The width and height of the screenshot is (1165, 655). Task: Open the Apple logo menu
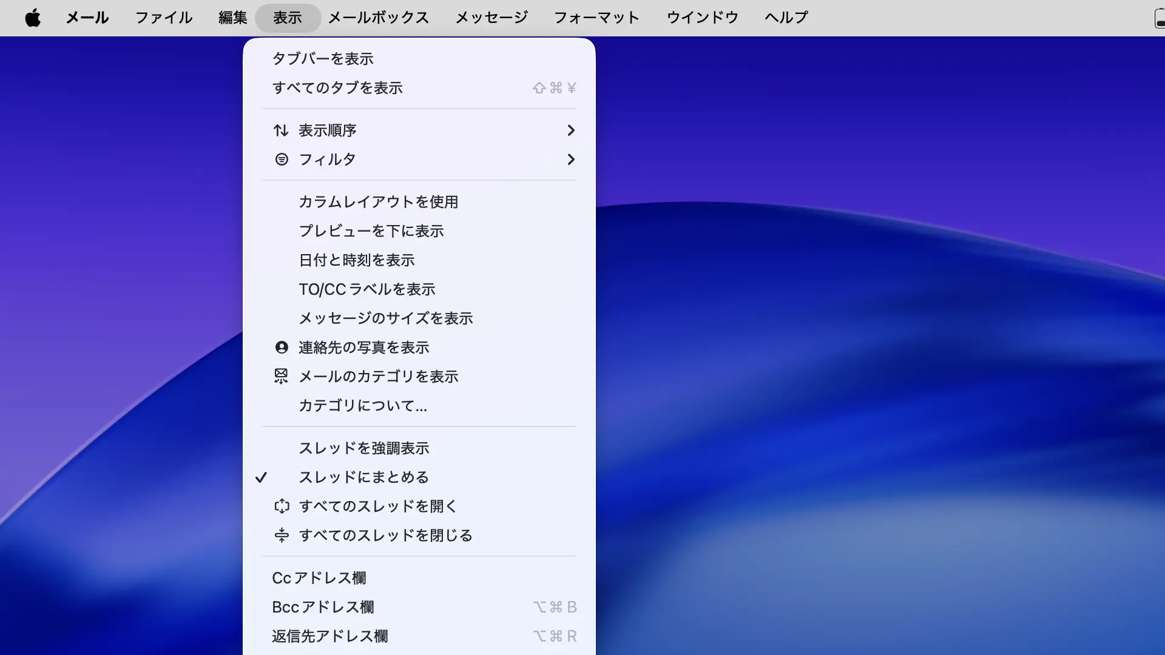pyautogui.click(x=33, y=18)
